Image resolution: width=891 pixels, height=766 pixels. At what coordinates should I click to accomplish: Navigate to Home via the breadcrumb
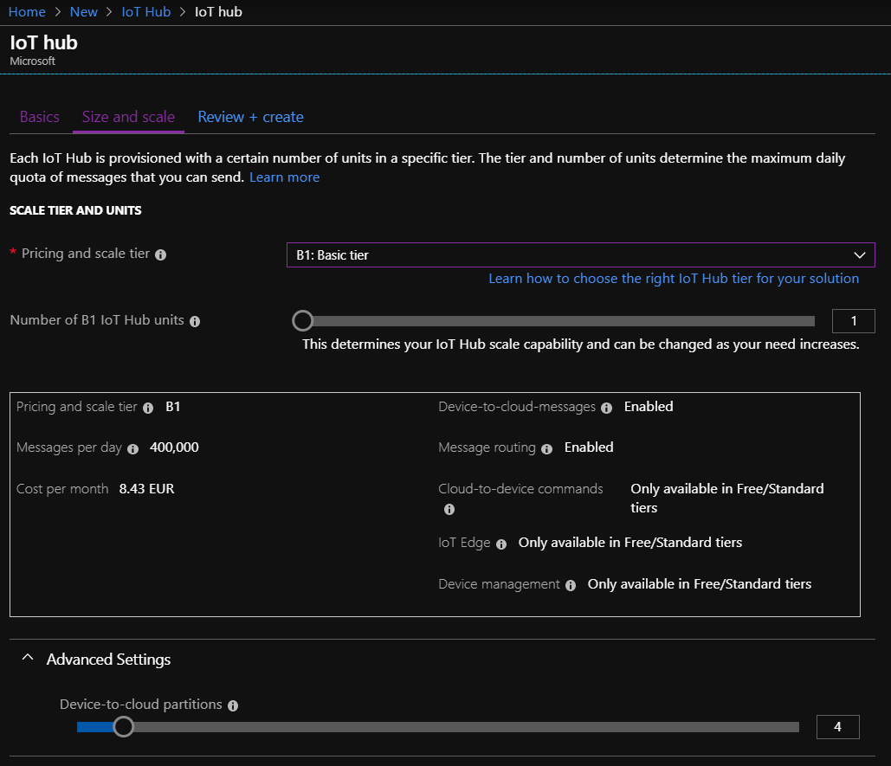click(26, 11)
